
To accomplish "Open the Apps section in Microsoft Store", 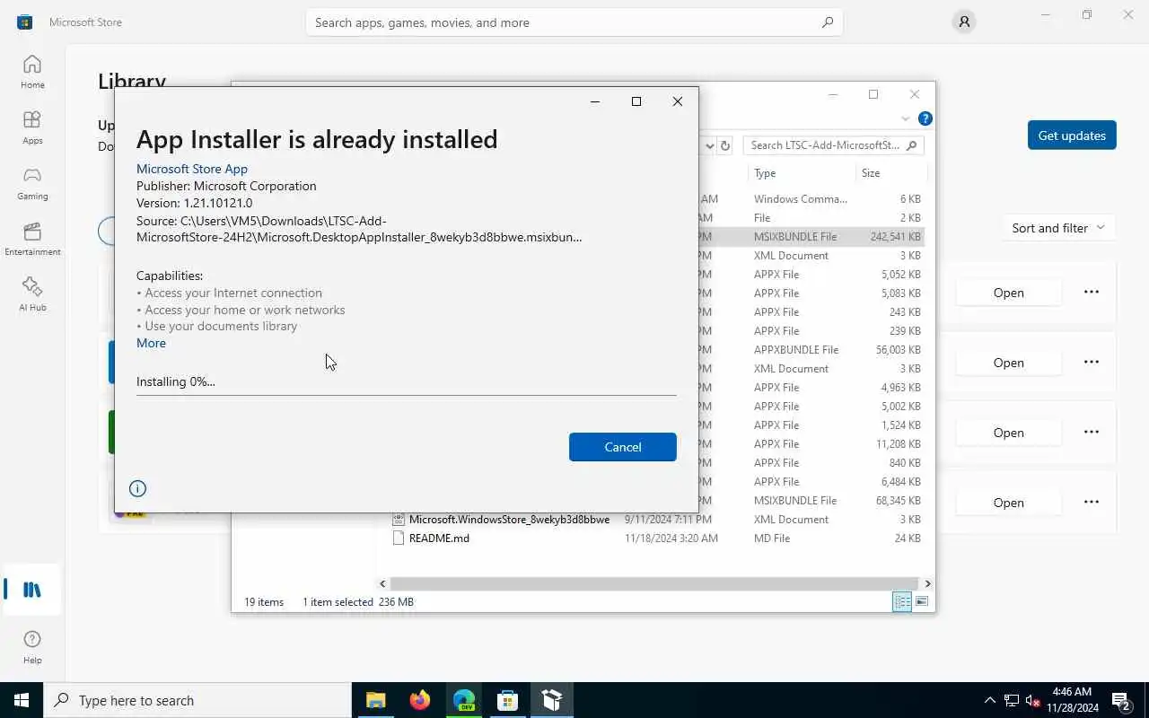I will [x=32, y=127].
